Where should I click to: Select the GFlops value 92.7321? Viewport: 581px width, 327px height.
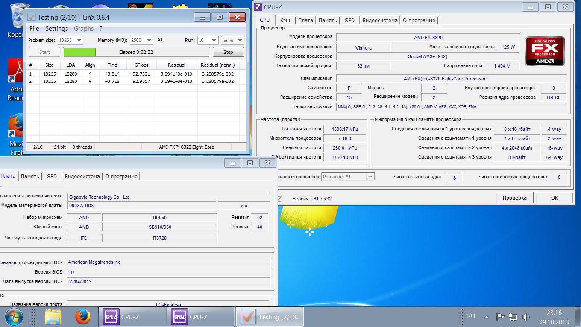pos(141,74)
